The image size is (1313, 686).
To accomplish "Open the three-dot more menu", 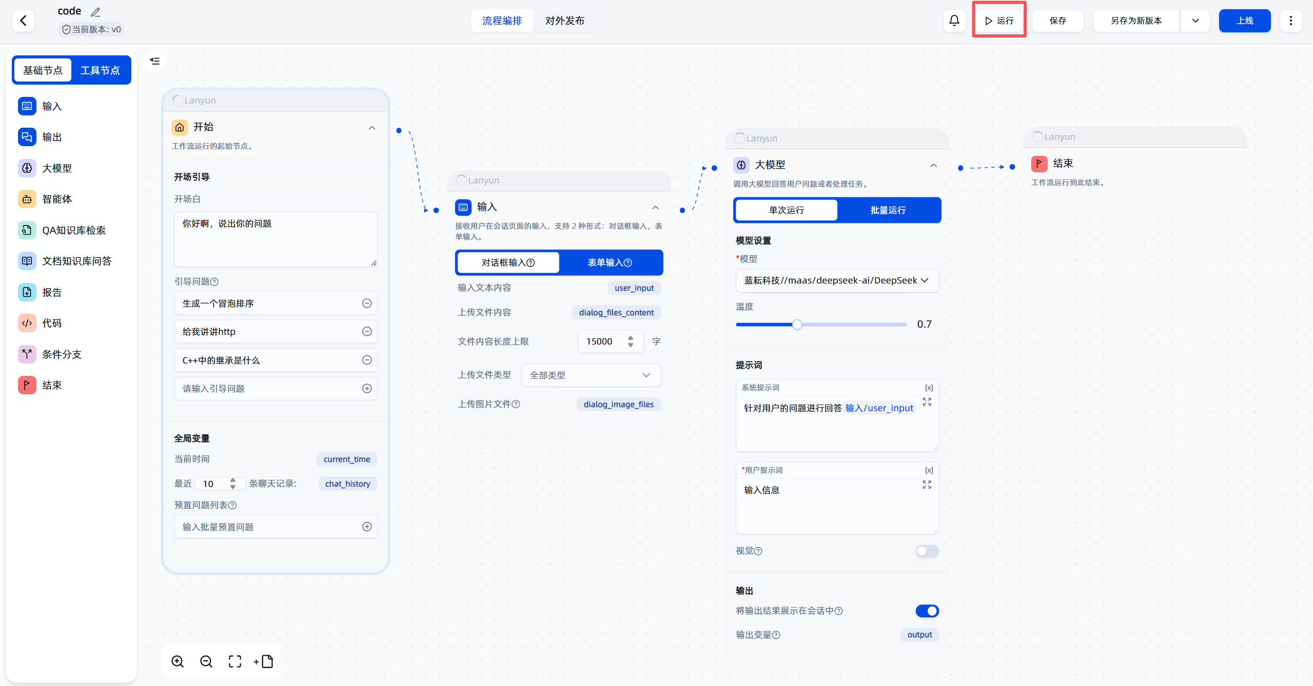I will [x=1290, y=21].
